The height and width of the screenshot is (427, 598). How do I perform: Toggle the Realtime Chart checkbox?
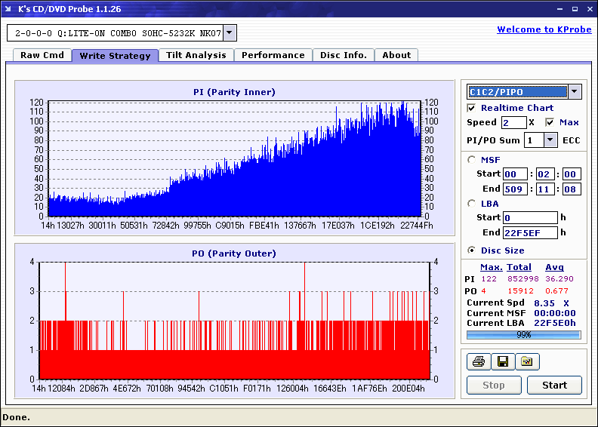[472, 108]
